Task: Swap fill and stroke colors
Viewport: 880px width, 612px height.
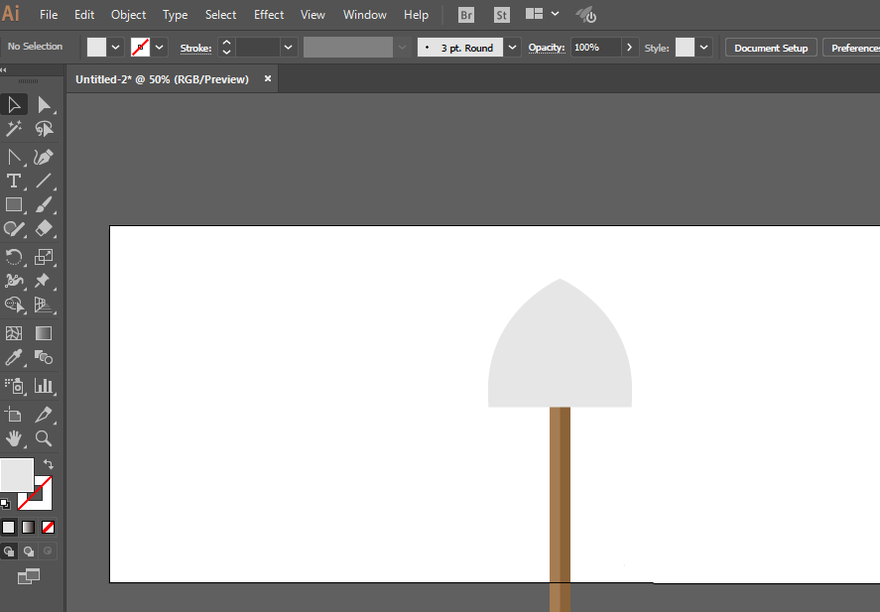Action: [x=49, y=464]
